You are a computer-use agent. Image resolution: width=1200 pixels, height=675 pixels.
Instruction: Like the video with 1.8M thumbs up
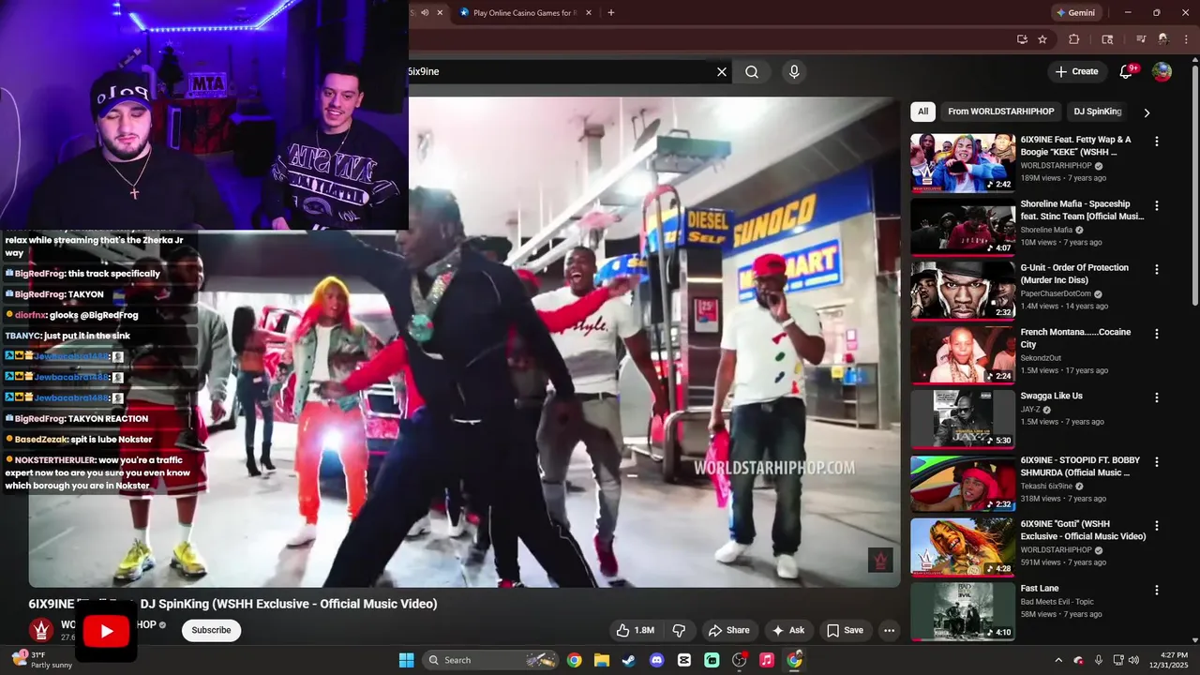click(634, 630)
